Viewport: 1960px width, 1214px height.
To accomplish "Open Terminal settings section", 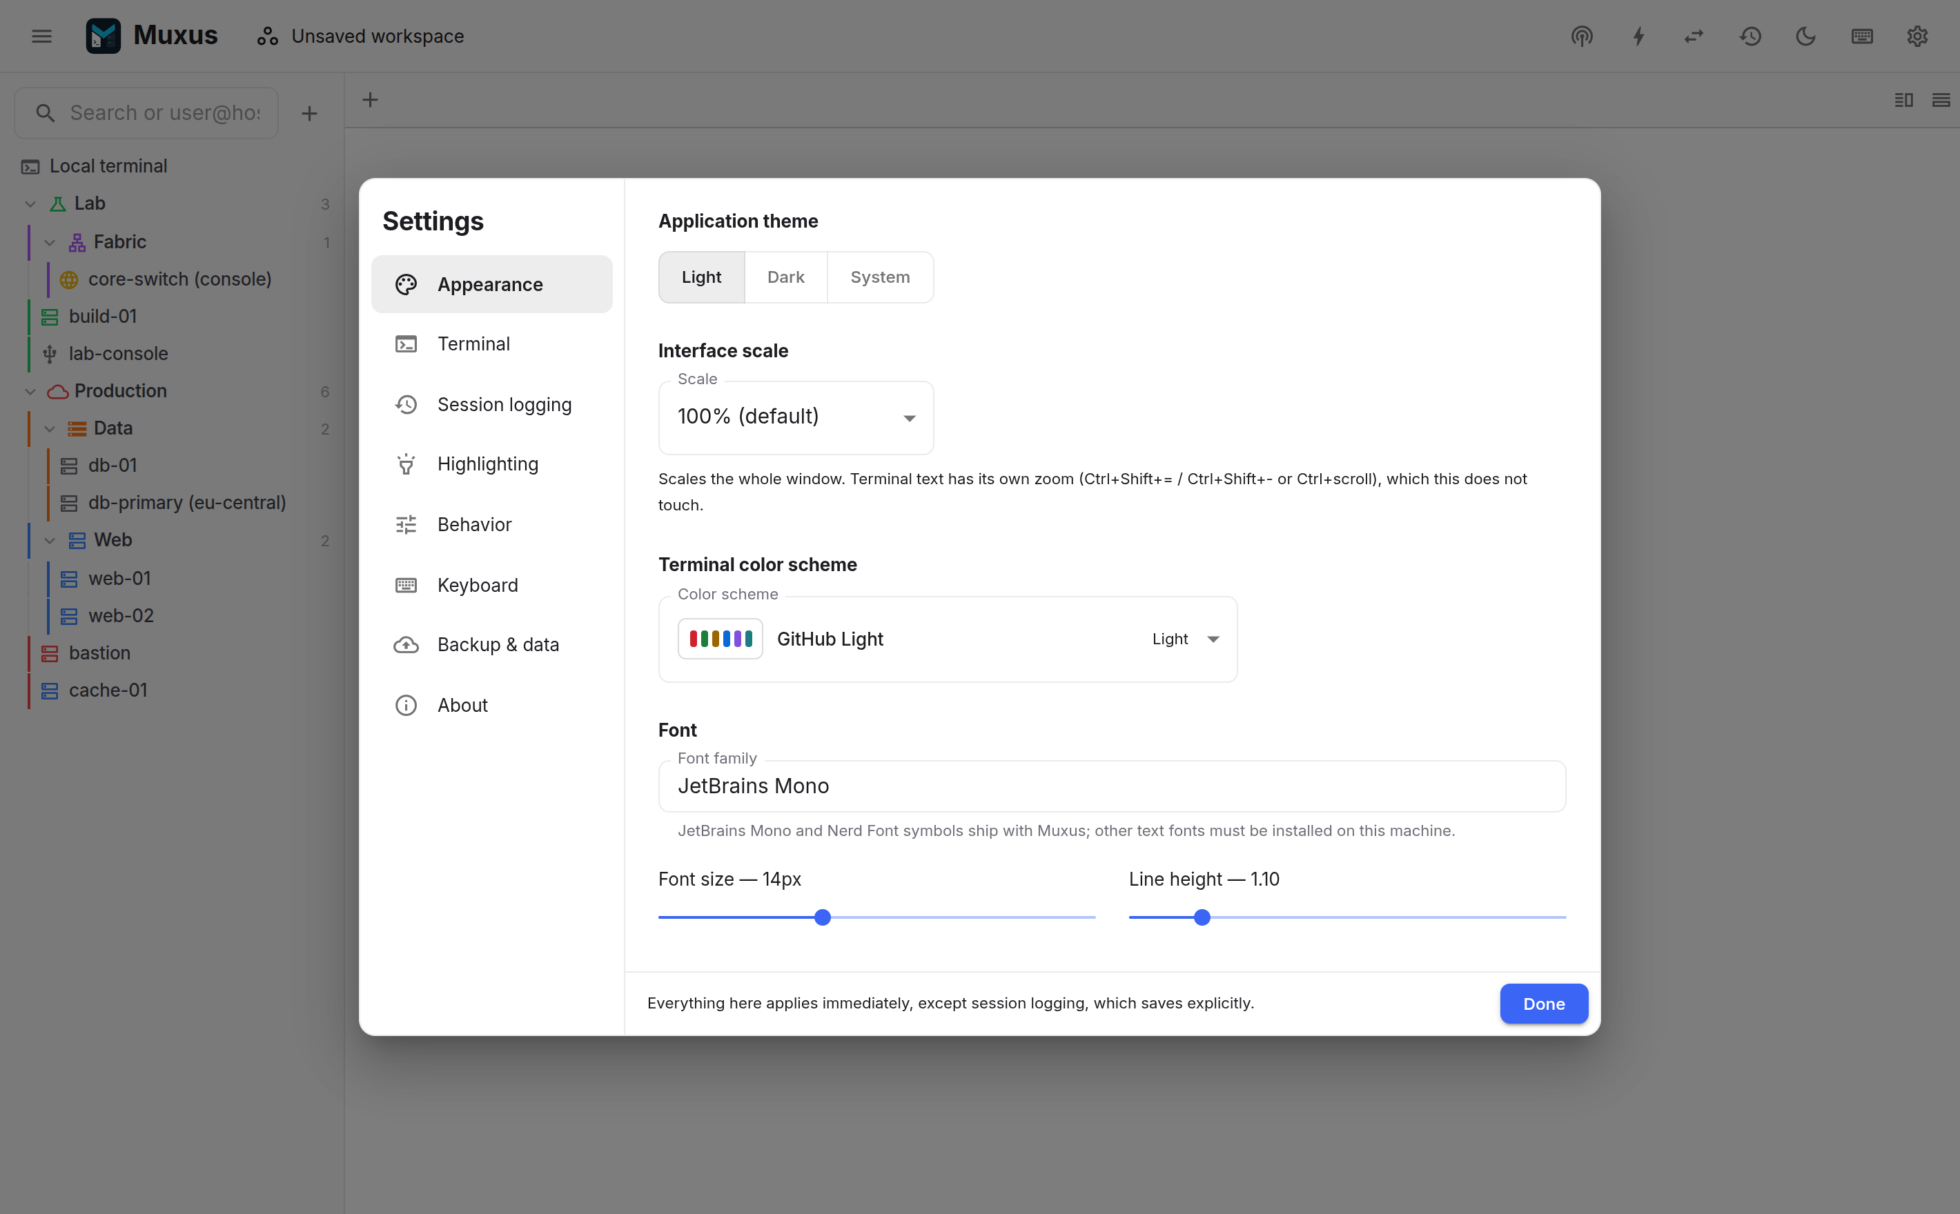I will pyautogui.click(x=491, y=344).
